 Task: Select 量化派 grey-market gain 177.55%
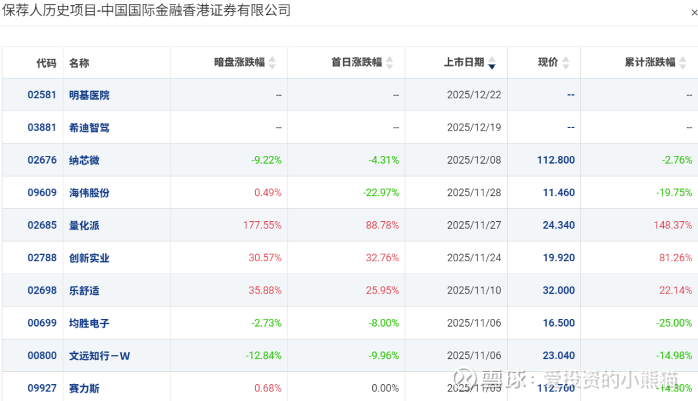tap(262, 225)
